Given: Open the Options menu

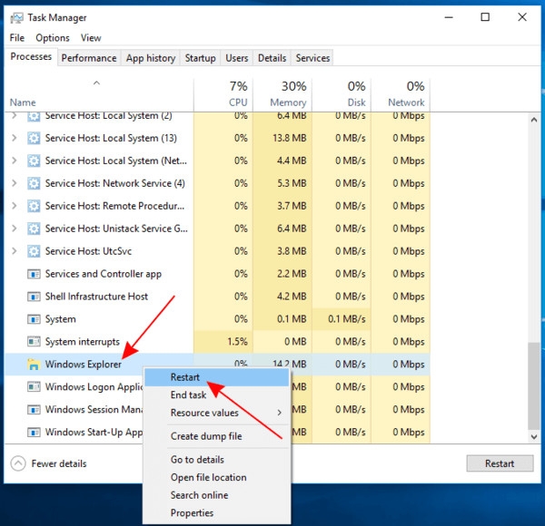Looking at the screenshot, I should (53, 38).
